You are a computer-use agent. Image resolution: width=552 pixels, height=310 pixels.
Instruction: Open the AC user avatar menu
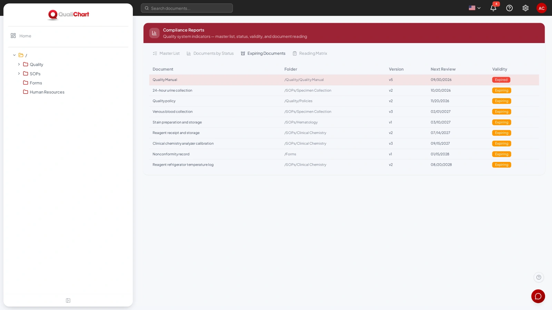[541, 8]
